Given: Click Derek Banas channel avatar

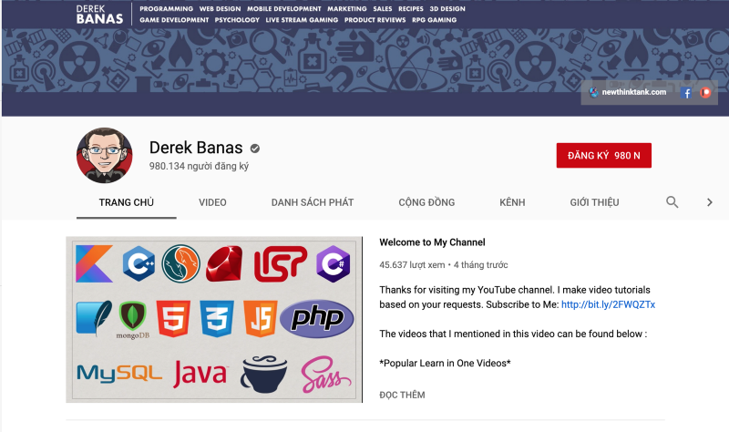Looking at the screenshot, I should pyautogui.click(x=105, y=155).
